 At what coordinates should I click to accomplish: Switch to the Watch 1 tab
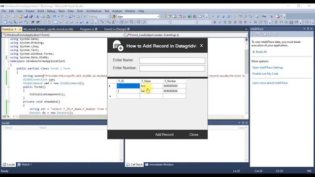pyautogui.click(x=24, y=165)
